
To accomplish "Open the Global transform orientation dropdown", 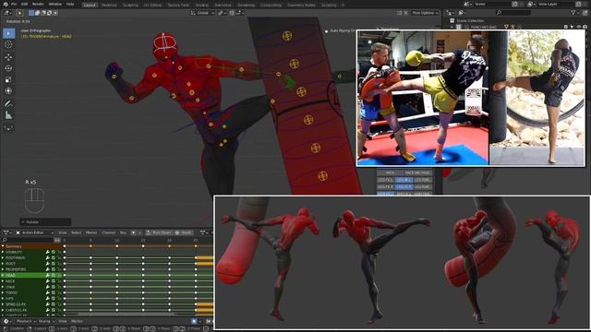I will (x=202, y=13).
